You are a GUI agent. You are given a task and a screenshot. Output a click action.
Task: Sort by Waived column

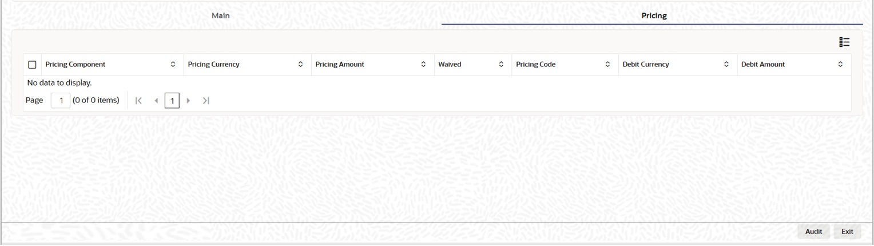coord(501,65)
